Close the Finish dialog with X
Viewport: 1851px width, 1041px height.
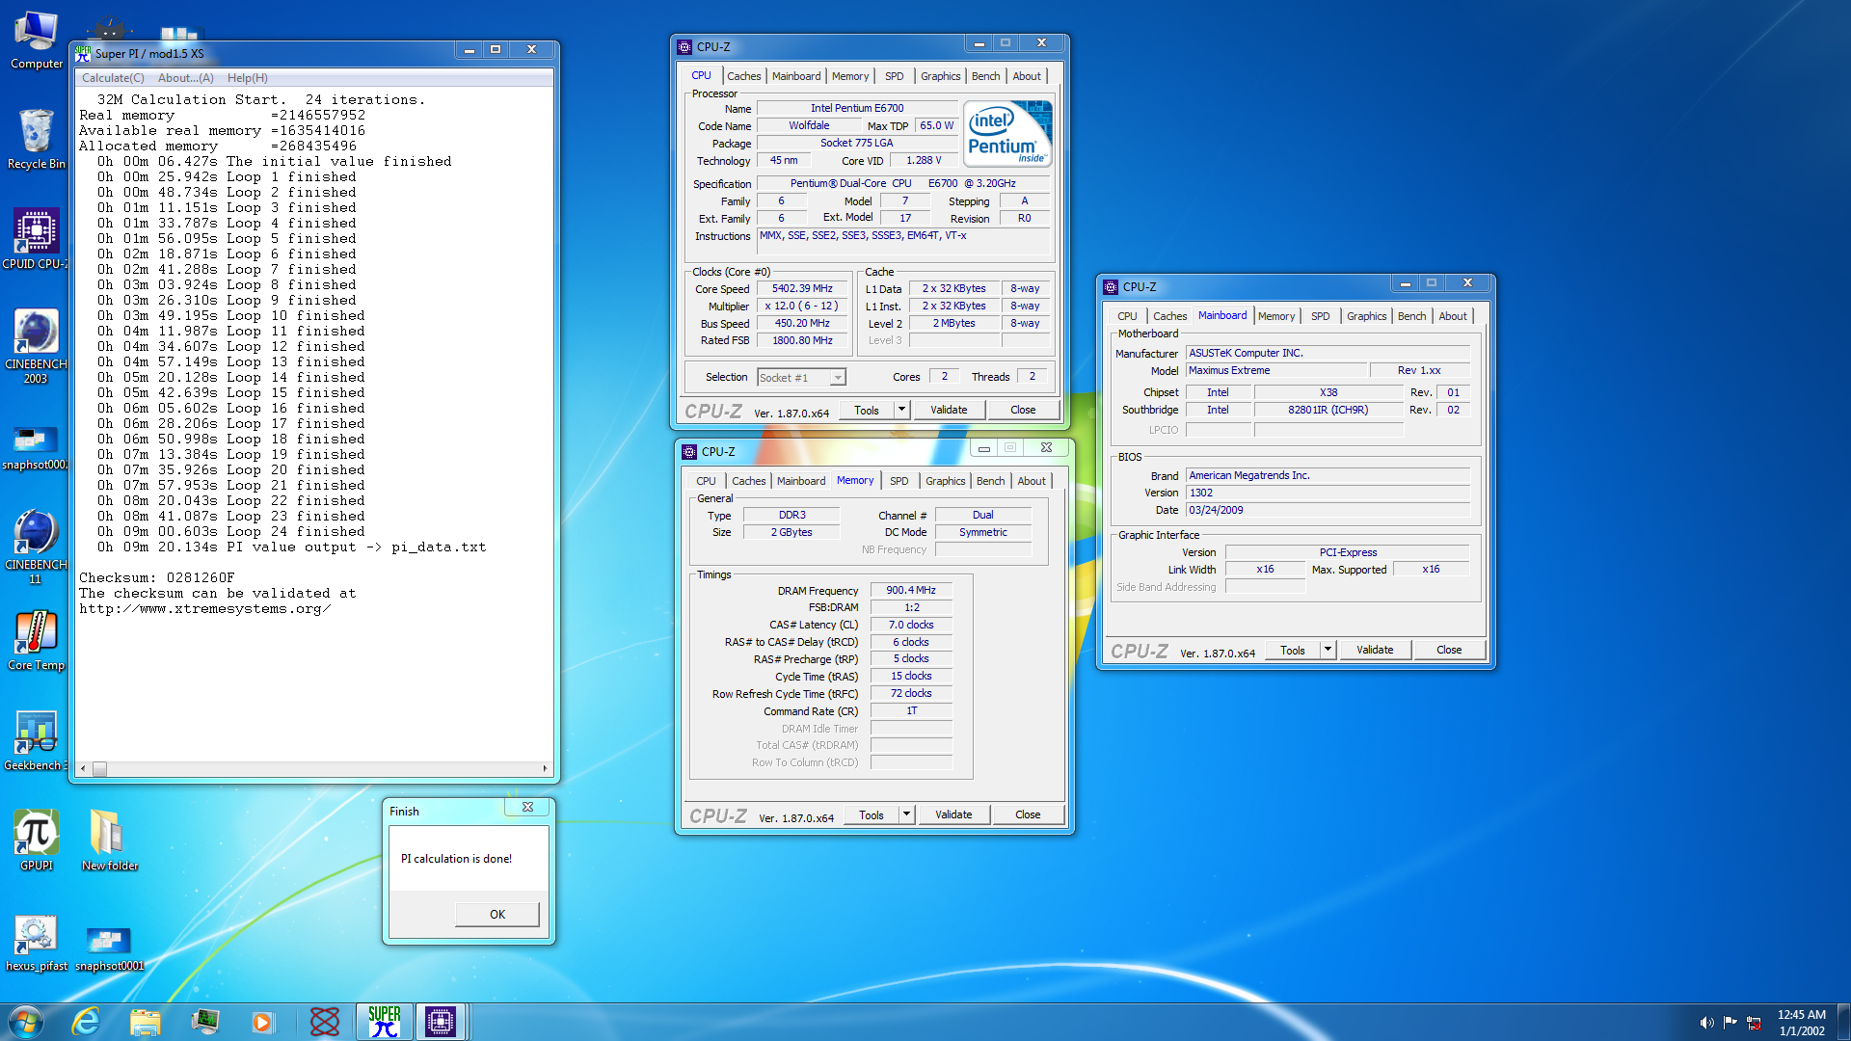[x=527, y=808]
